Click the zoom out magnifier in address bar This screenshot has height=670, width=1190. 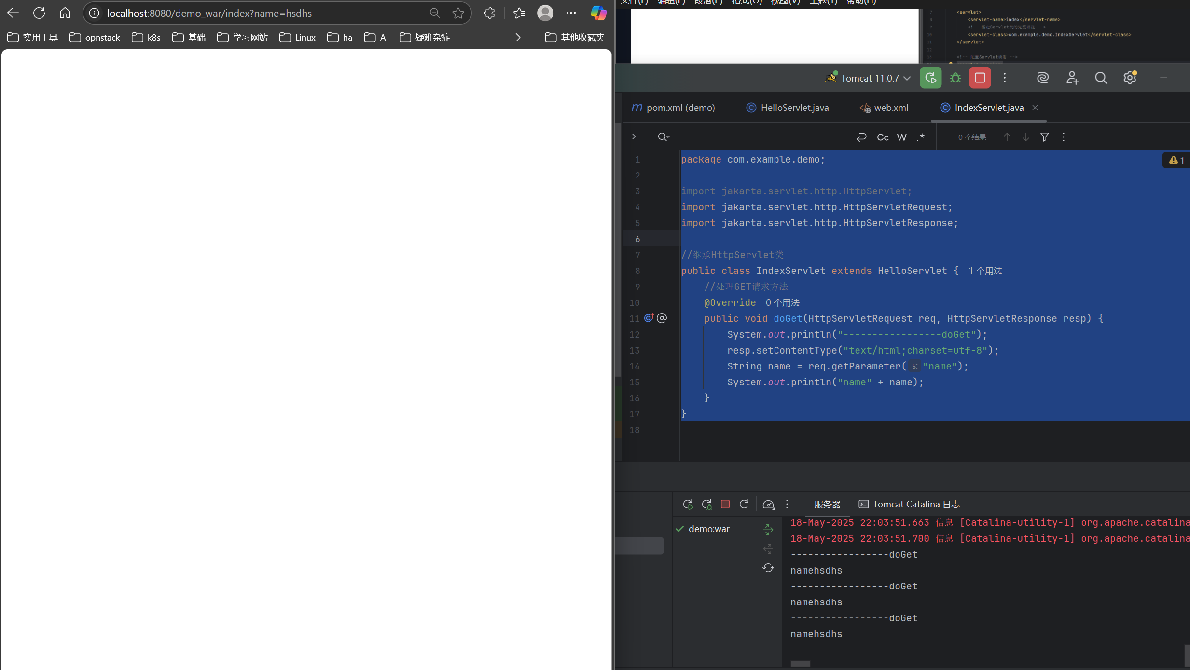(435, 13)
